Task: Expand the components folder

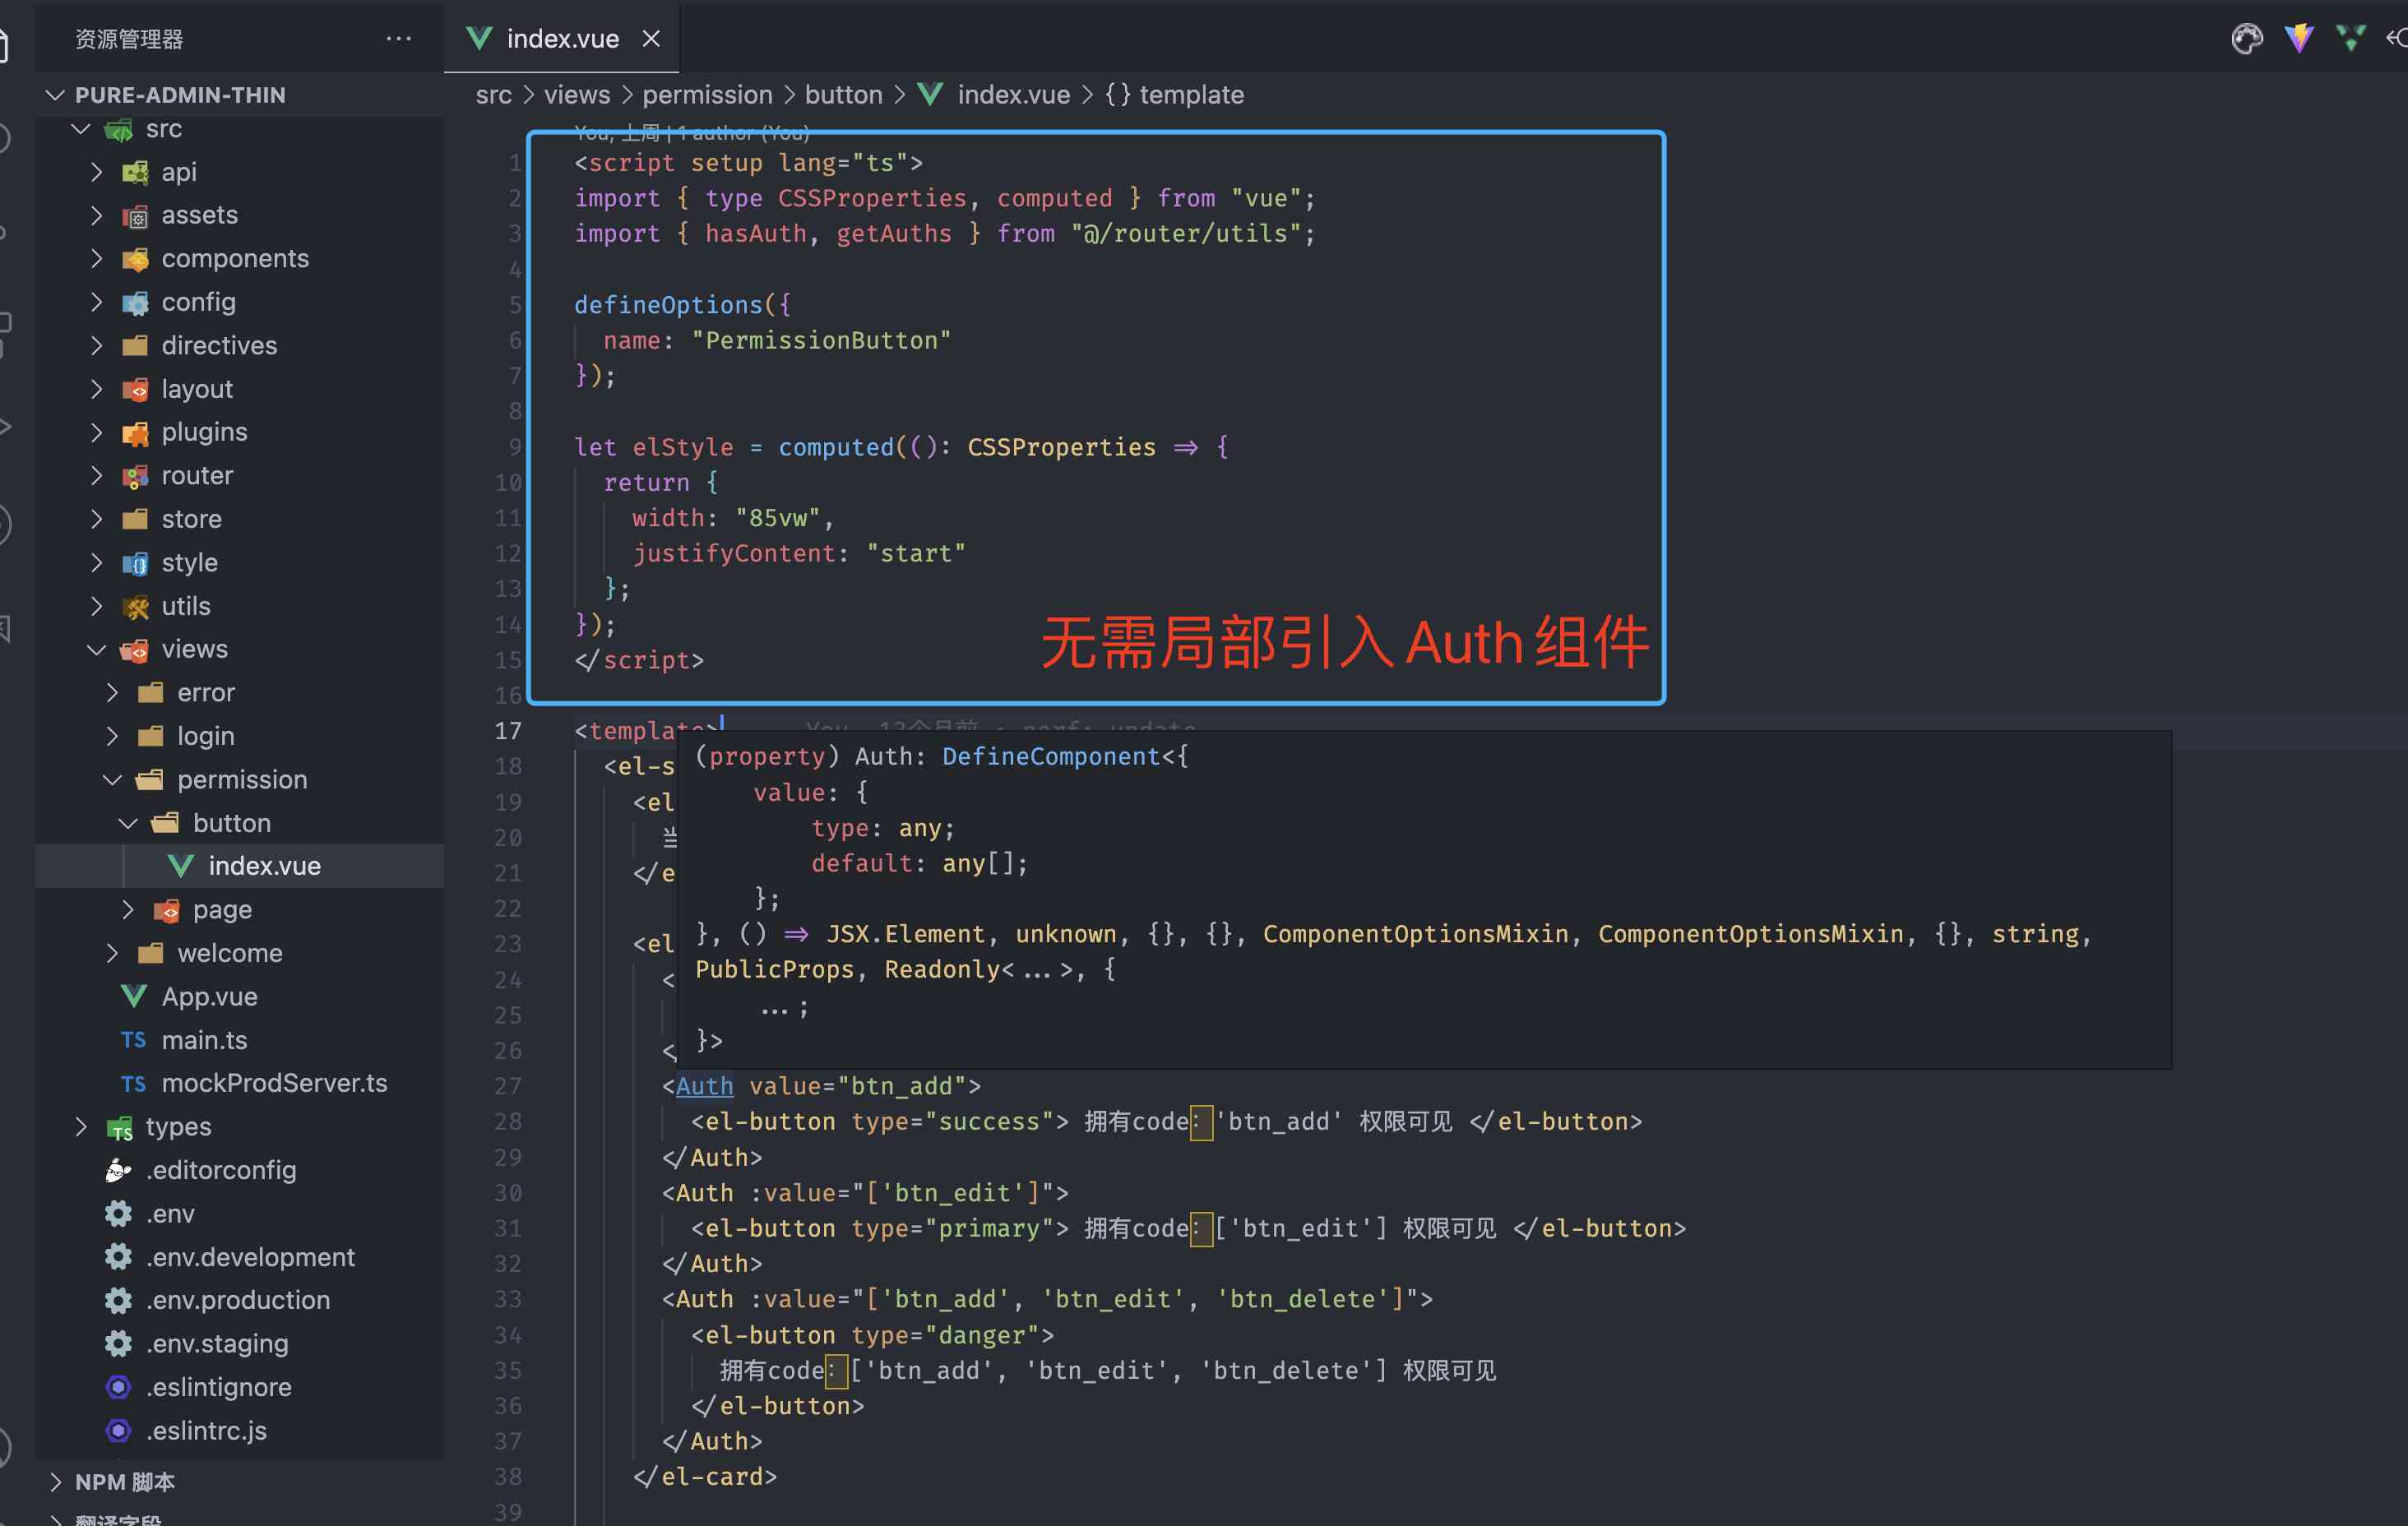Action: [x=235, y=259]
